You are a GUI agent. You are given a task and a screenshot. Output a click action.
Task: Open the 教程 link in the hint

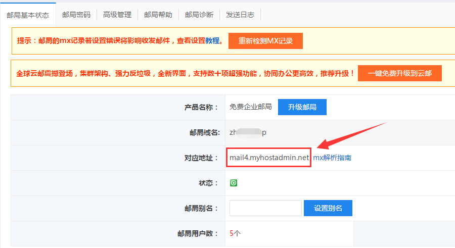pos(212,41)
